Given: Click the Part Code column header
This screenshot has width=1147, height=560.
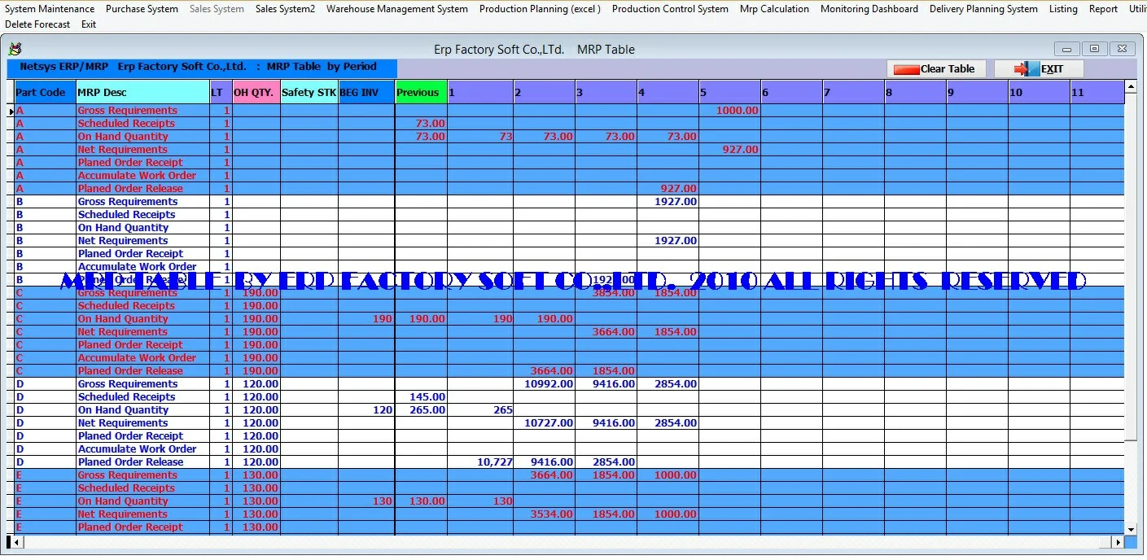Looking at the screenshot, I should pyautogui.click(x=41, y=92).
